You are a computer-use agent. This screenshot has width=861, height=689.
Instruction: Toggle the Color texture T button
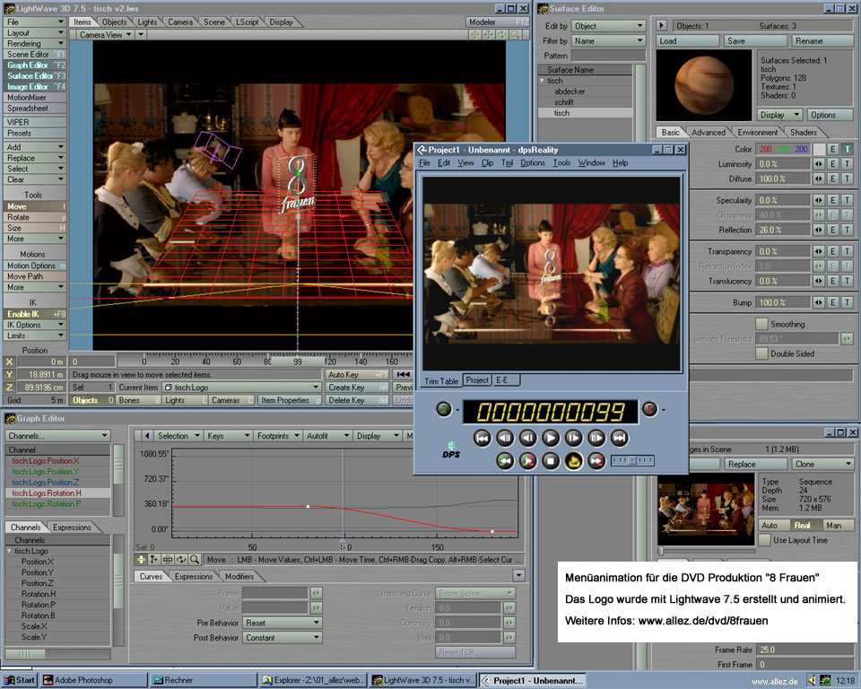[x=848, y=149]
